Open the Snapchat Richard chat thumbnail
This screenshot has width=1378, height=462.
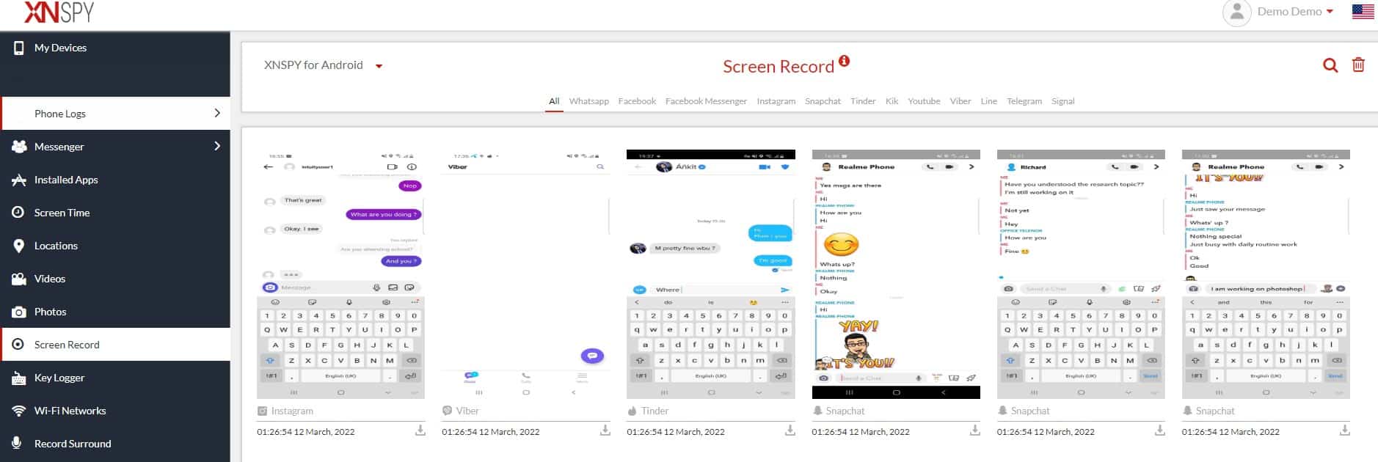click(1081, 274)
